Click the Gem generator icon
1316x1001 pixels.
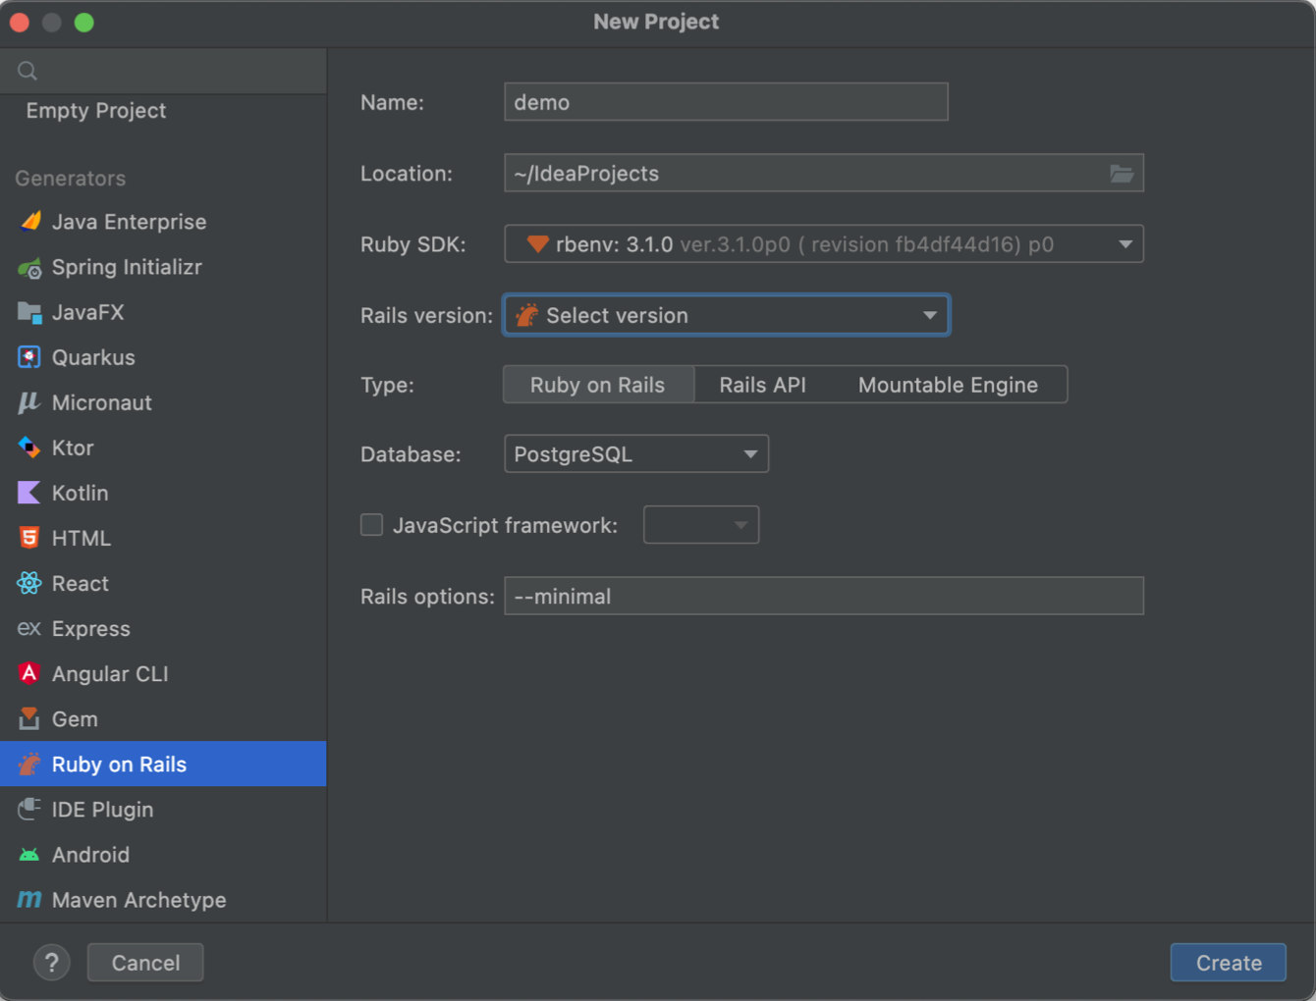coord(29,718)
